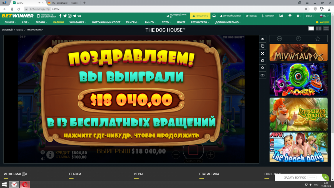The height and width of the screenshot is (188, 334).
Task: Click the BetWinner logo
Action: 18,16
